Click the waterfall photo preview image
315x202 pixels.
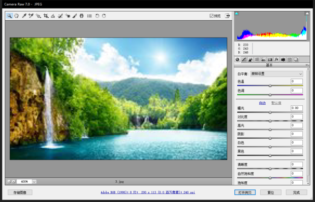(118, 99)
